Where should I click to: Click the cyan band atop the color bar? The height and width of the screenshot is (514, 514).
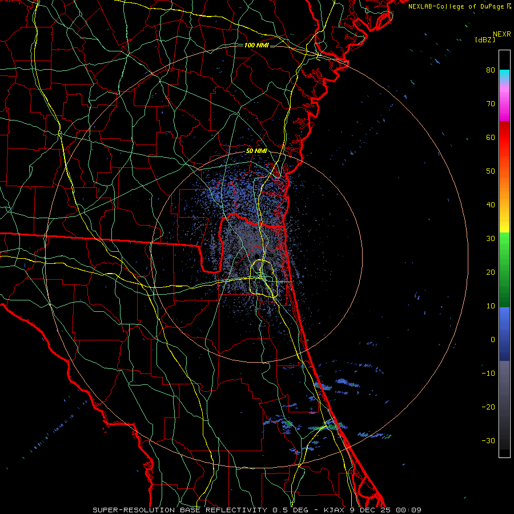(504, 75)
